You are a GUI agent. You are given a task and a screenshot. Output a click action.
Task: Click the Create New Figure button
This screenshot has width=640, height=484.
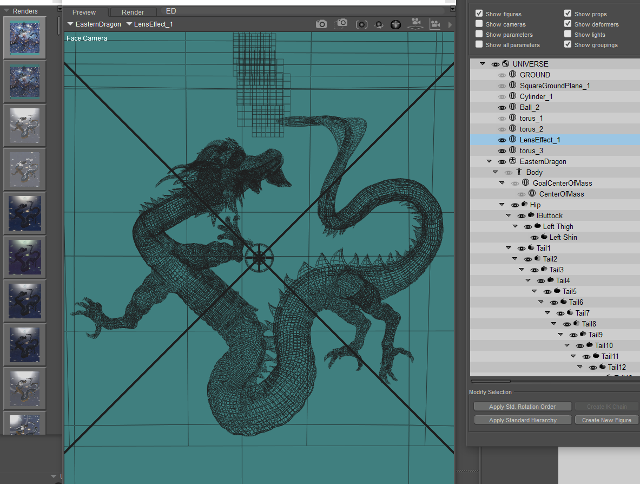point(606,420)
